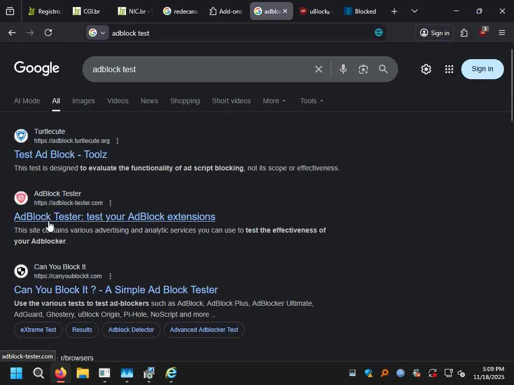Select the Shopping search tab

click(185, 101)
